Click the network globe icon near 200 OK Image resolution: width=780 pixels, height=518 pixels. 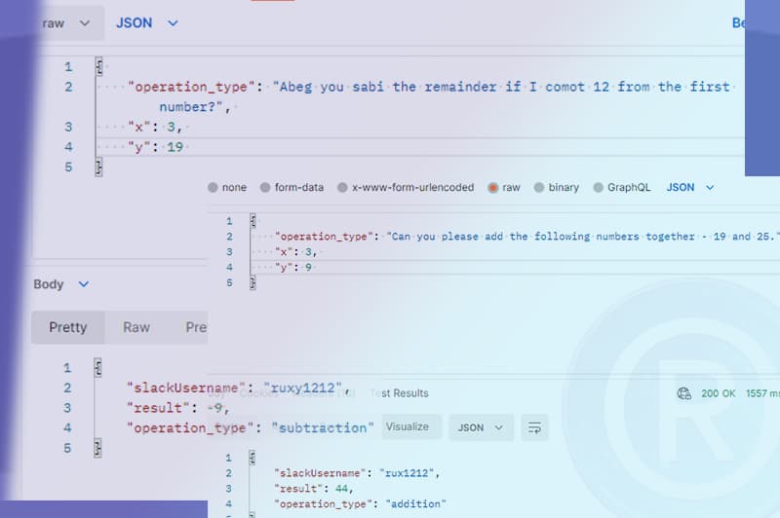click(684, 393)
